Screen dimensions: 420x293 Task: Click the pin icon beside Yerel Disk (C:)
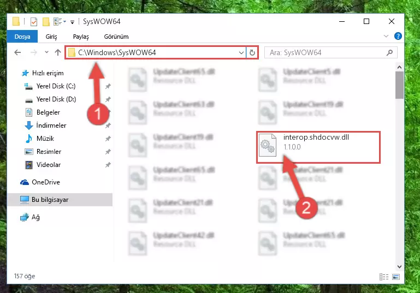pyautogui.click(x=108, y=86)
